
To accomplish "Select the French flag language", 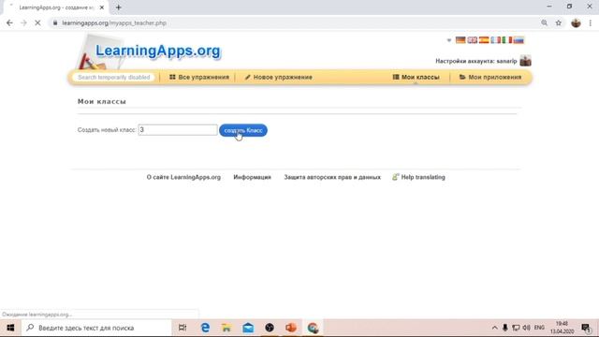I will (495, 40).
